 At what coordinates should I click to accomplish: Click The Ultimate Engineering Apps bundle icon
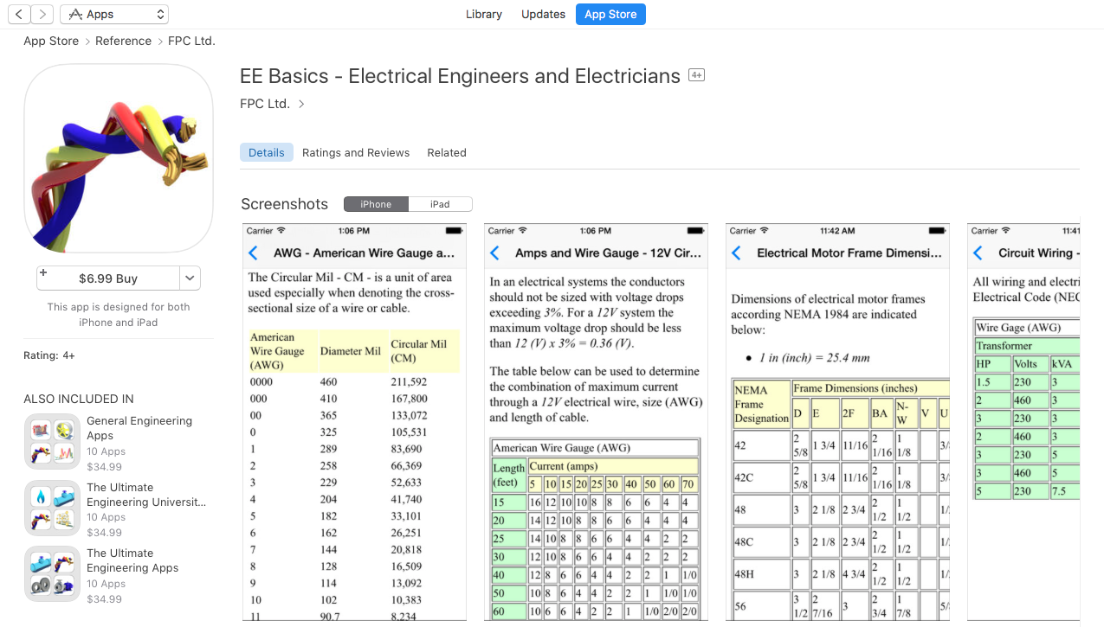point(52,574)
